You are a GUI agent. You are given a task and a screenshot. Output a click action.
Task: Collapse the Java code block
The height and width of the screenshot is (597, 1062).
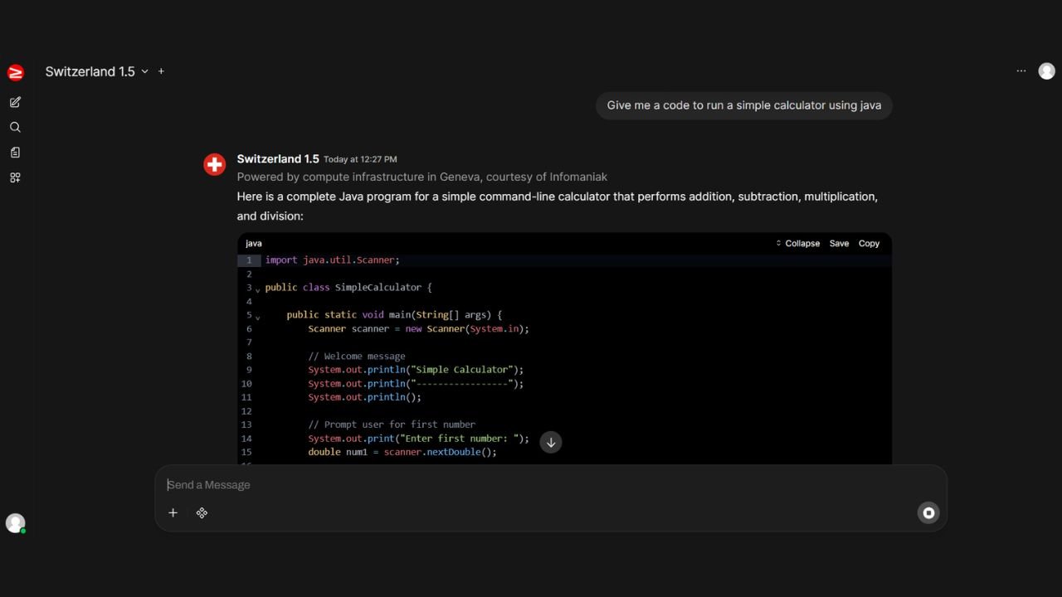797,243
